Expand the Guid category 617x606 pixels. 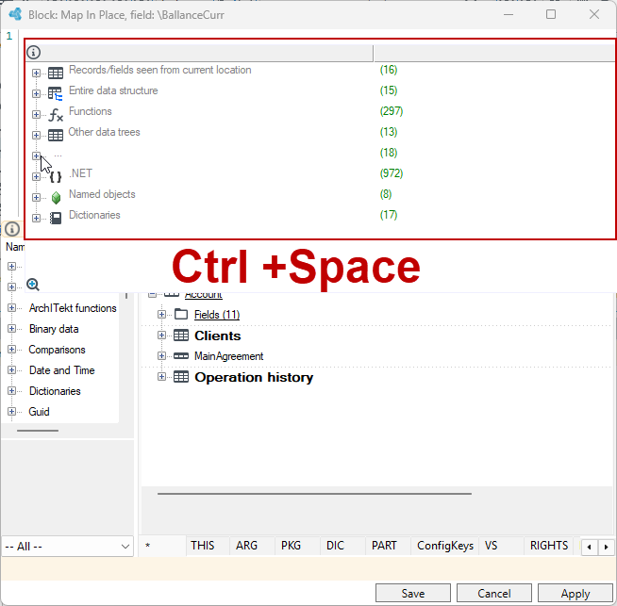(11, 412)
